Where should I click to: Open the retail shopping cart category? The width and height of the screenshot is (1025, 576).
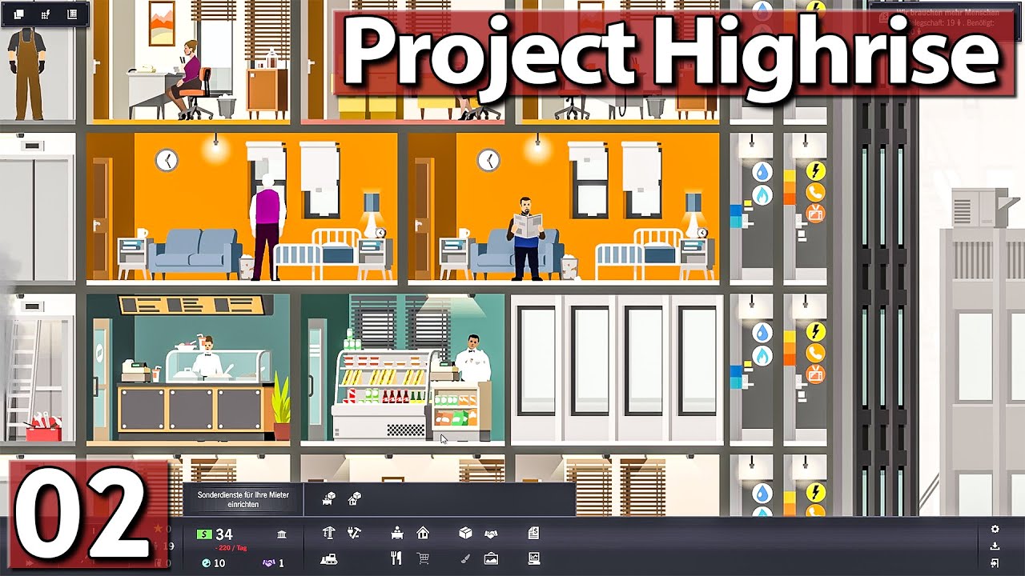click(x=423, y=559)
